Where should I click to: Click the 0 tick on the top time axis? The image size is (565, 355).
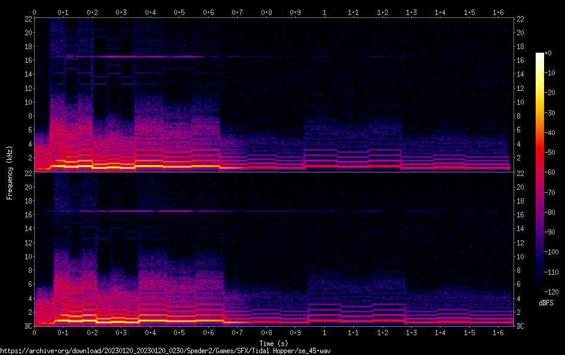(x=35, y=12)
